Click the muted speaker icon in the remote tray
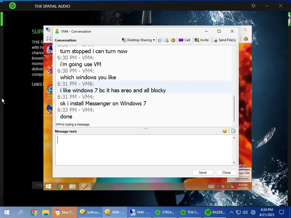291x218 pixels. tap(232, 187)
